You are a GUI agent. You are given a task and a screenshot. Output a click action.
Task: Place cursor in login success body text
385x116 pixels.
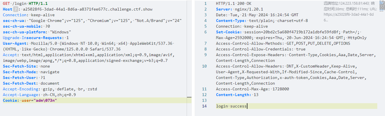231,106
